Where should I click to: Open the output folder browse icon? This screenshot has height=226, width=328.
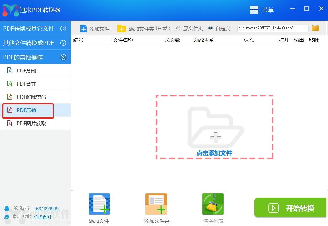[316, 28]
